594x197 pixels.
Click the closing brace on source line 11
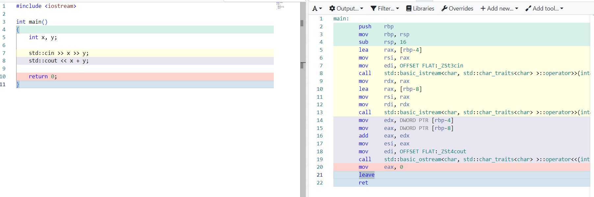[x=18, y=84]
